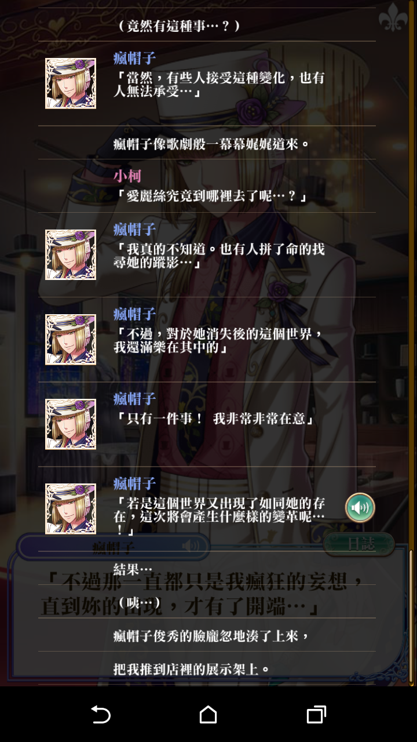Open the Android recent apps icon

click(x=316, y=715)
